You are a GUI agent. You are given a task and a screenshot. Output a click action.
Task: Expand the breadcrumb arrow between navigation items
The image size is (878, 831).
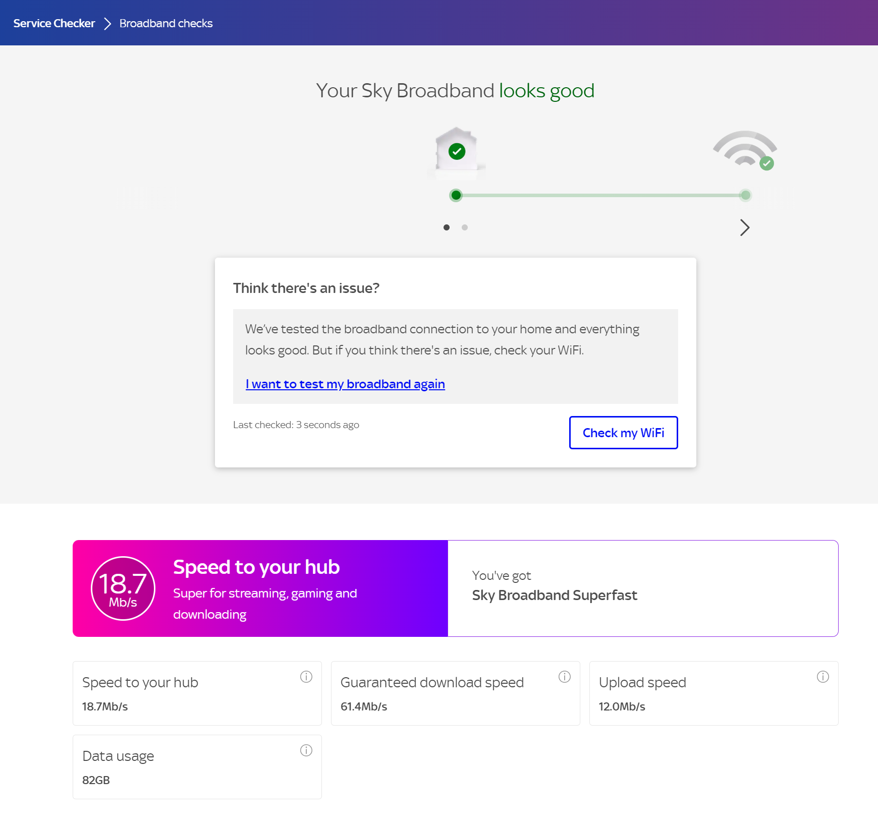click(x=107, y=23)
